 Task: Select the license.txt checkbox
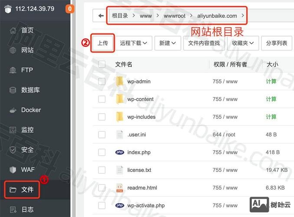tap(102, 170)
